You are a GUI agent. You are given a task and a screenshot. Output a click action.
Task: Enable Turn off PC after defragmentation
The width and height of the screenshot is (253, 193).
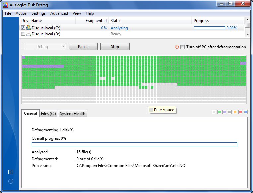coord(182,47)
